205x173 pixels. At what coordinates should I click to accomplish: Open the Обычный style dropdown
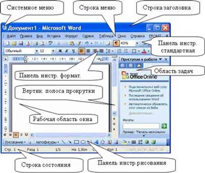(37, 51)
